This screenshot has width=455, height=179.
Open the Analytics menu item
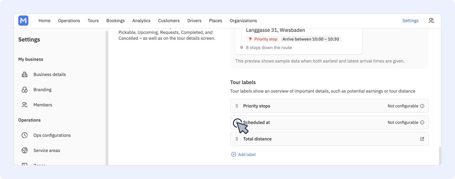click(141, 21)
